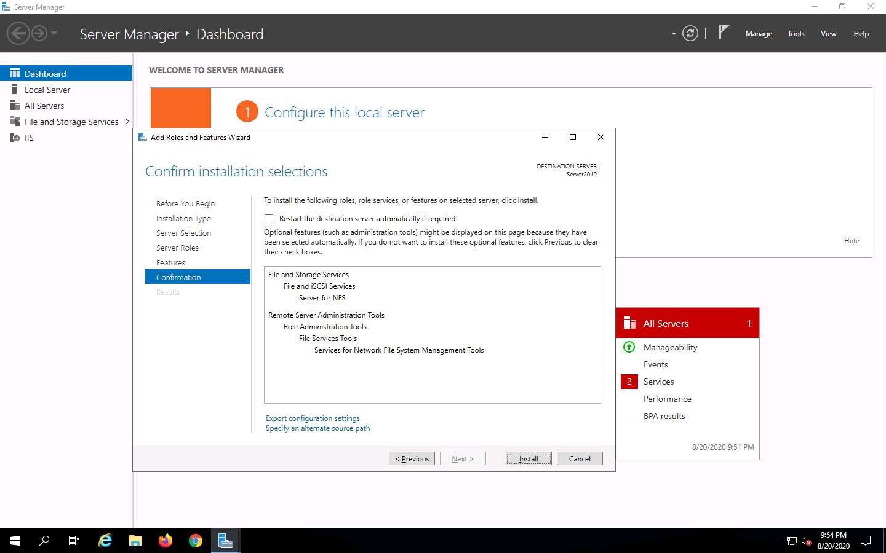Click the taskbar search icon

(44, 541)
